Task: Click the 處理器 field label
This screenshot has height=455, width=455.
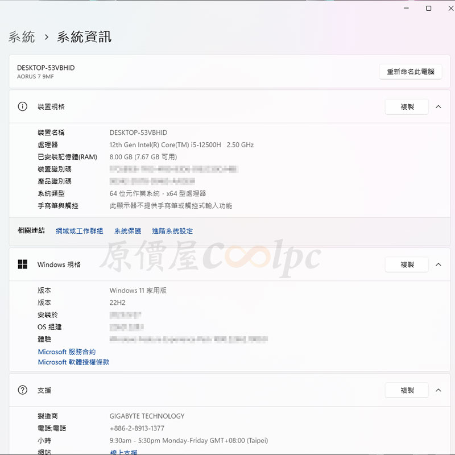Action: tap(48, 145)
